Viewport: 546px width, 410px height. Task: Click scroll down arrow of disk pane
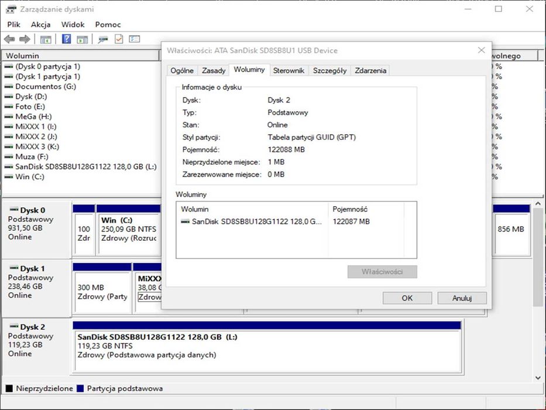(538, 378)
